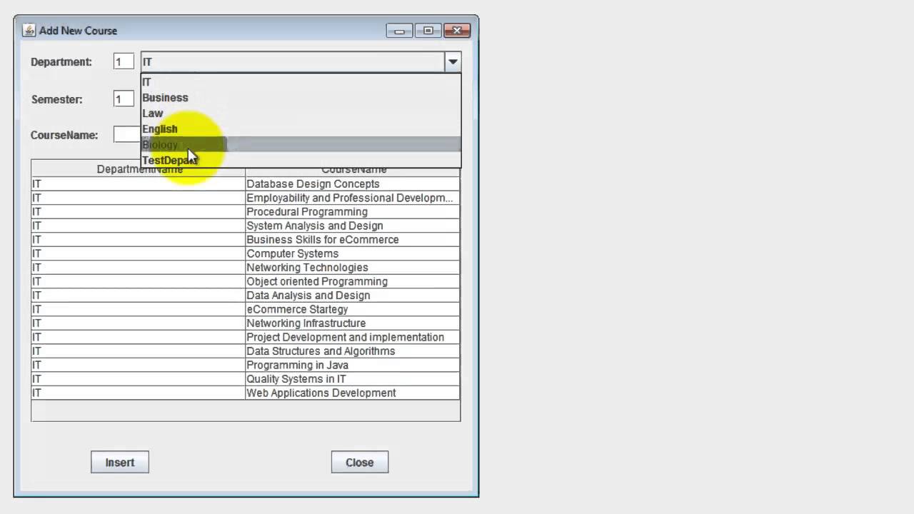Image resolution: width=914 pixels, height=514 pixels.
Task: Select Object oriented Programming cell
Action: click(352, 281)
